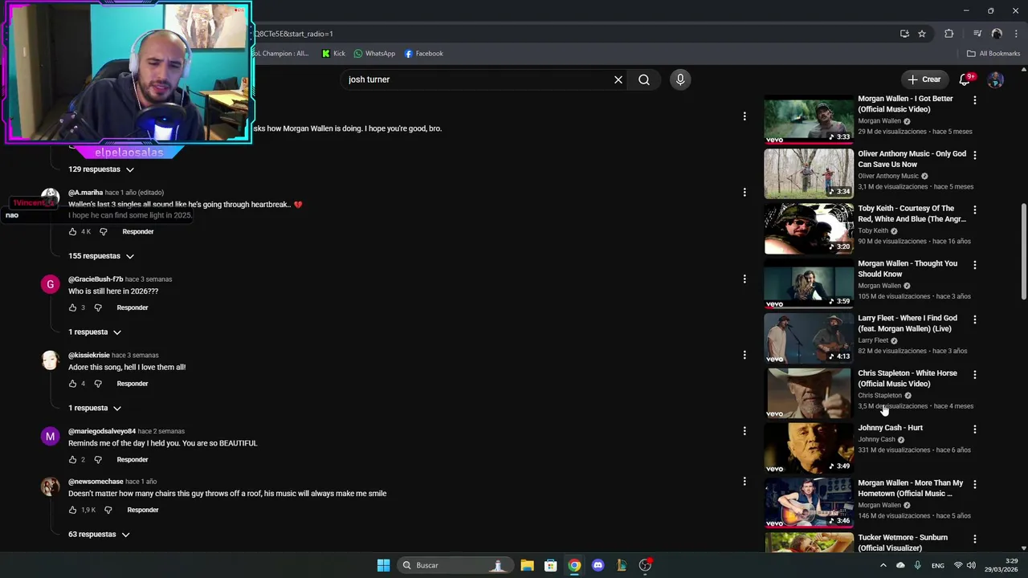This screenshot has height=578, width=1028.
Task: Open Oliver Anthony Only God Can Save Us thumbnail
Action: click(x=809, y=174)
